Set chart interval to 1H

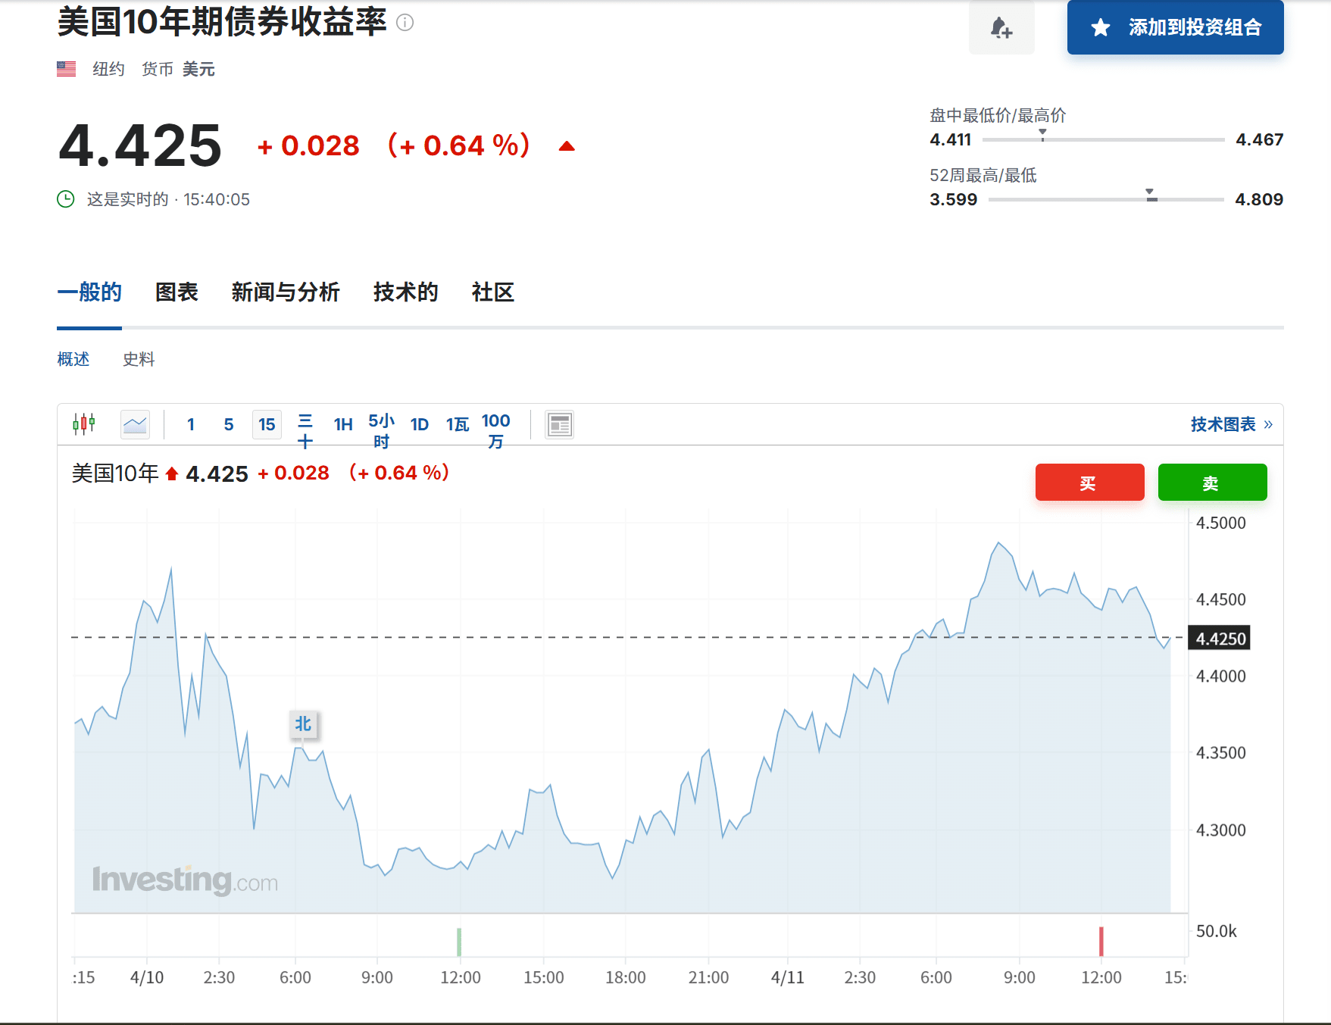click(x=343, y=424)
